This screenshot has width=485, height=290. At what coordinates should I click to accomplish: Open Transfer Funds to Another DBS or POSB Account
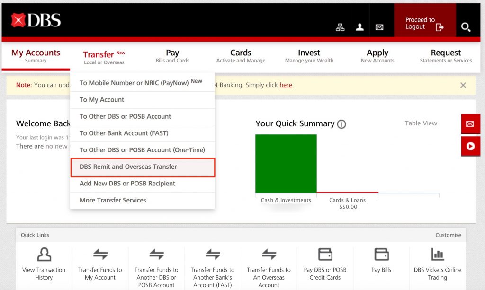156,268
